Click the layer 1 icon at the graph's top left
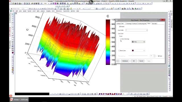 (x=16, y=13)
